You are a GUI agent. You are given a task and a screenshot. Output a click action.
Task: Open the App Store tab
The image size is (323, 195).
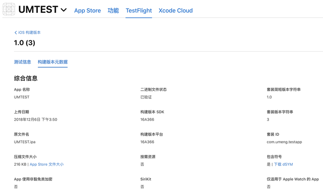point(88,10)
